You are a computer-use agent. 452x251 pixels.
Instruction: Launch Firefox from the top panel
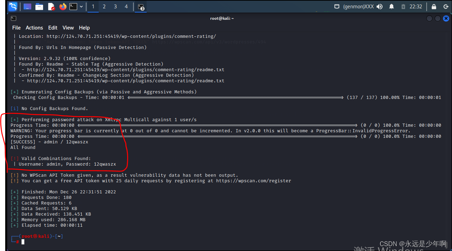(63, 6)
